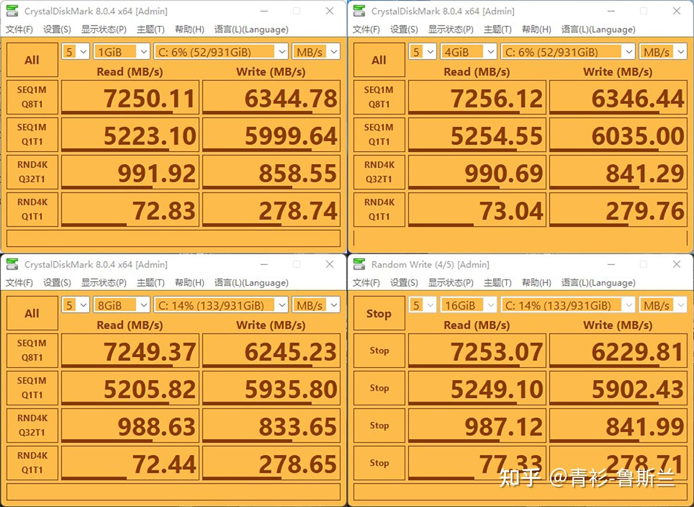The image size is (694, 507).
Task: Click the large Stop button in 16GiB window
Action: click(x=379, y=313)
